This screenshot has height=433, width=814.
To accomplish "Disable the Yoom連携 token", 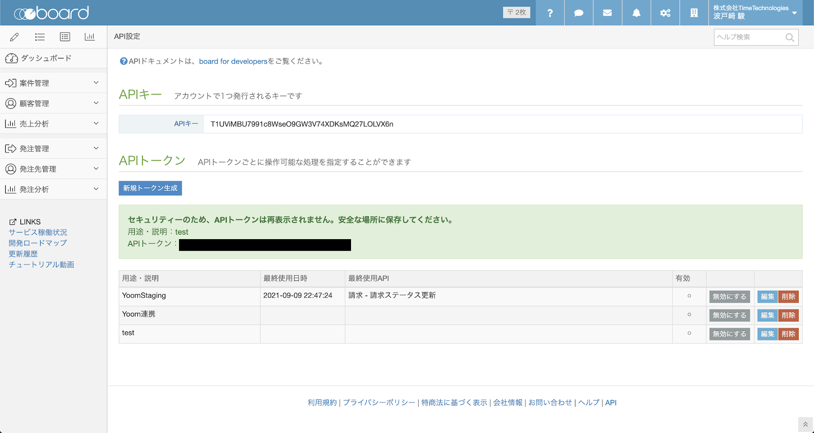I will click(729, 315).
